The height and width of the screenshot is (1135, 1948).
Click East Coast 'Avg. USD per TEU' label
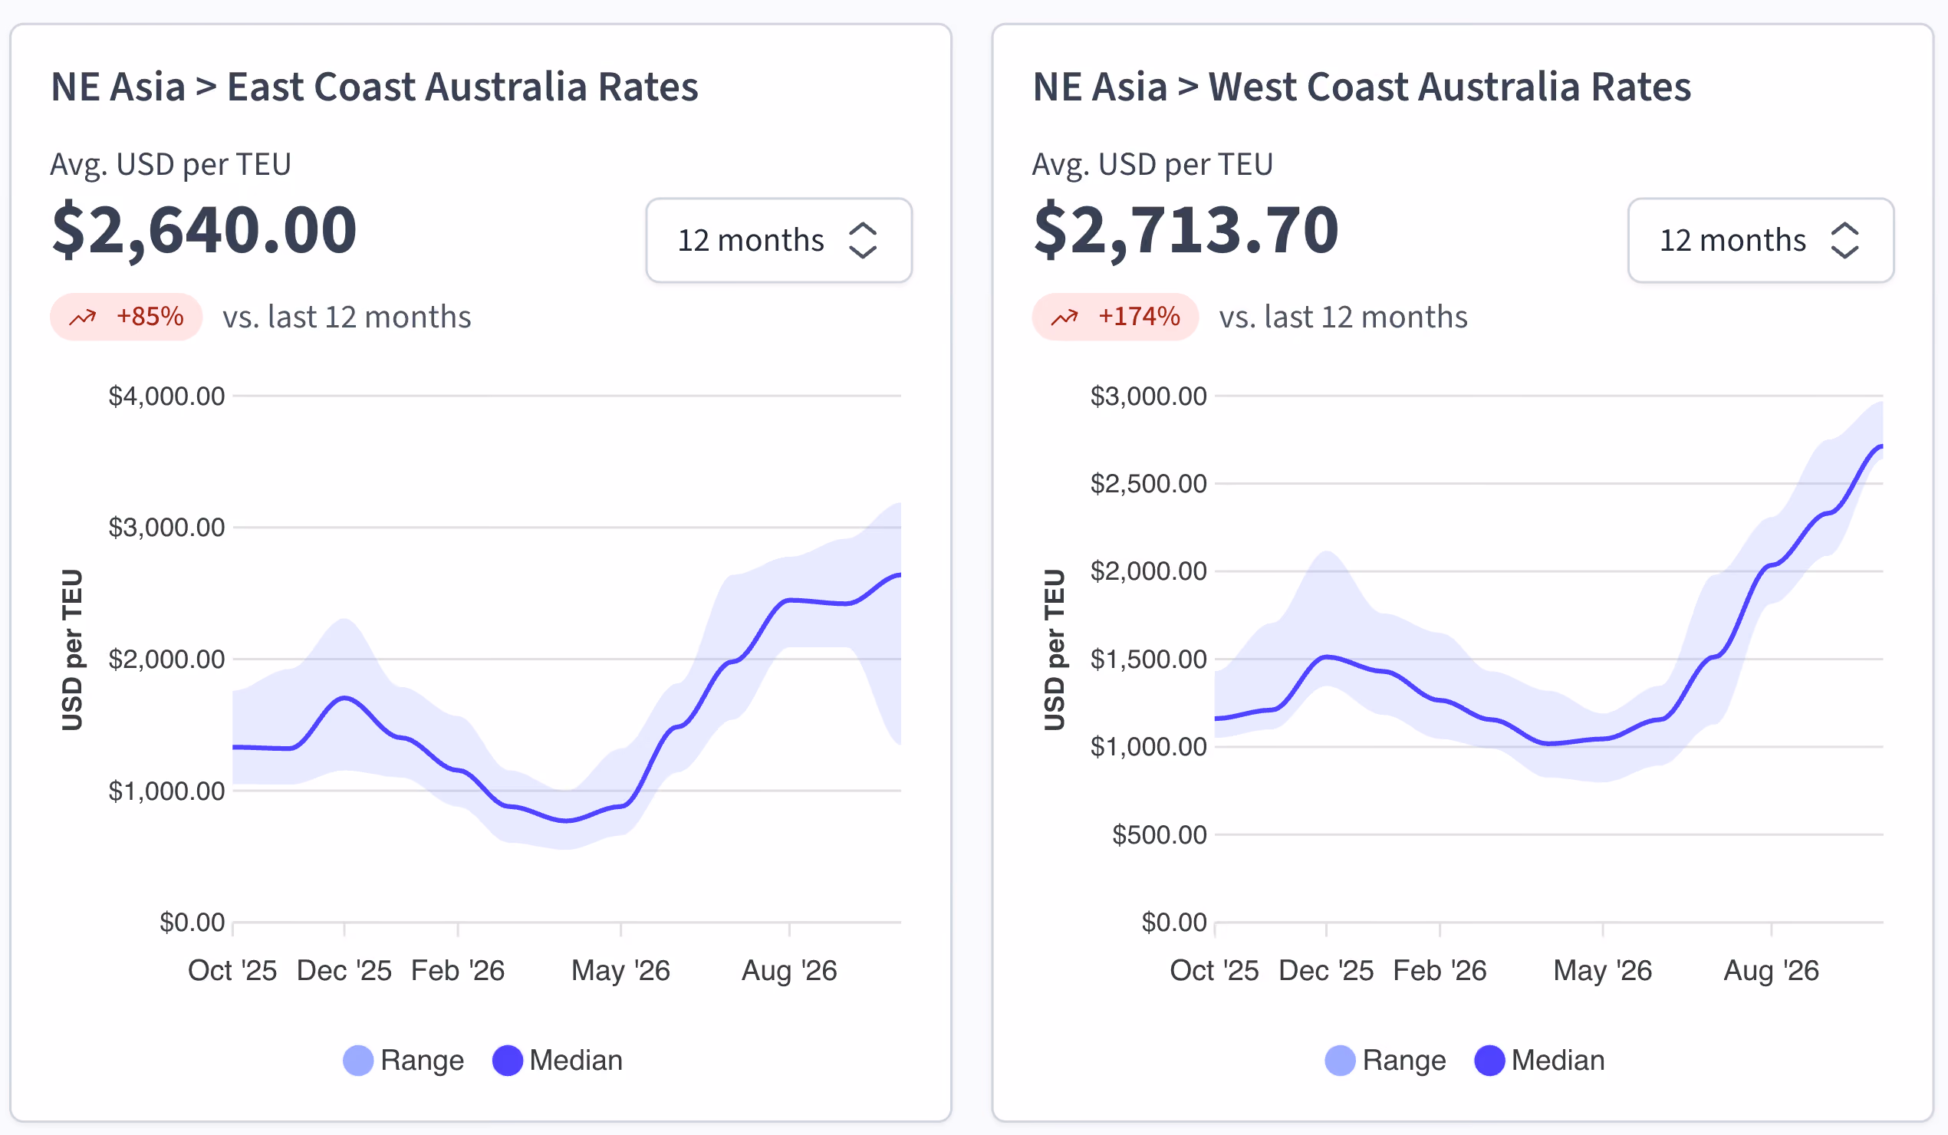(x=171, y=165)
